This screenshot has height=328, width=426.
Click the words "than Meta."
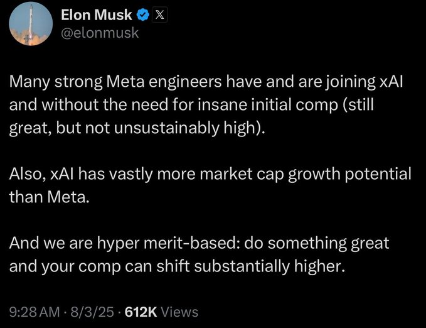pyautogui.click(x=49, y=197)
